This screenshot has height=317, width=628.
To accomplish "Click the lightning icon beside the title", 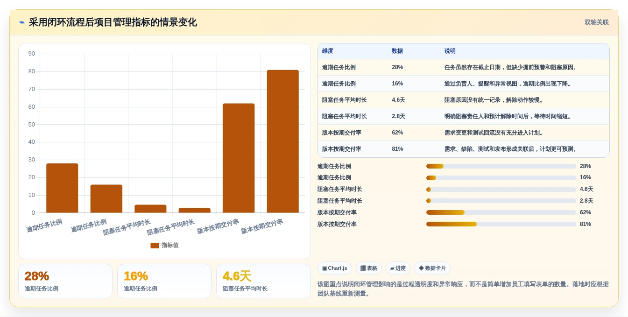I will coord(22,22).
